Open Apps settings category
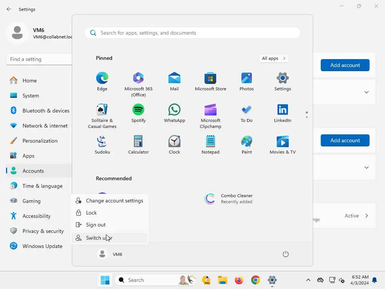 [39, 156]
